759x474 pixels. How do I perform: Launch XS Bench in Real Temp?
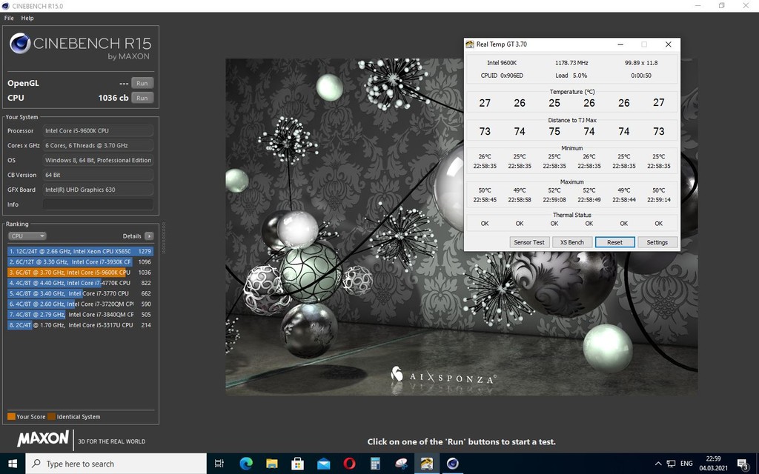click(571, 242)
